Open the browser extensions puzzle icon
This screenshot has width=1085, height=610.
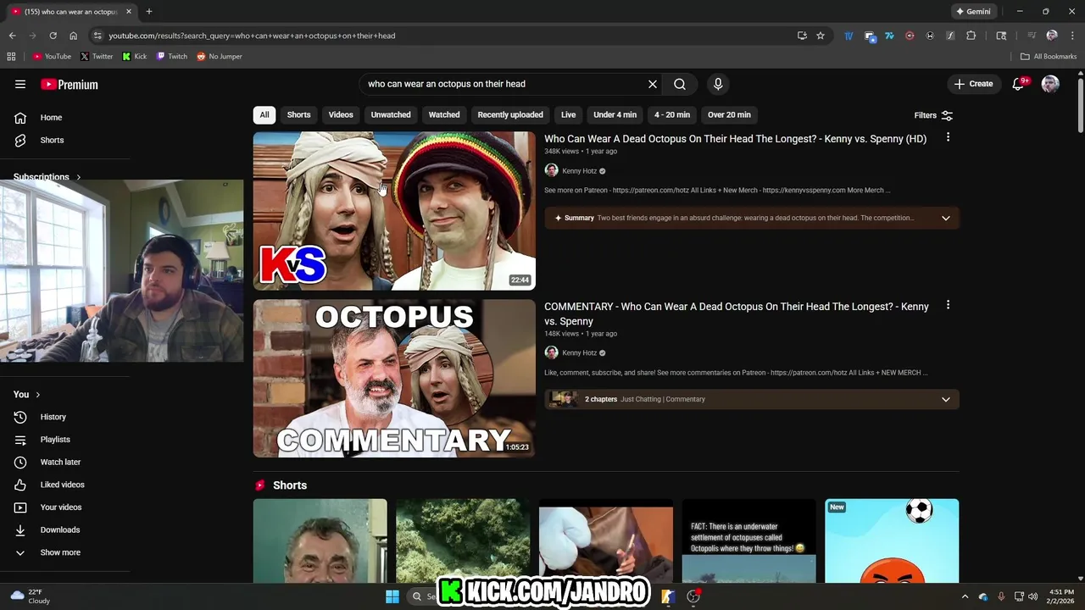pos(971,36)
